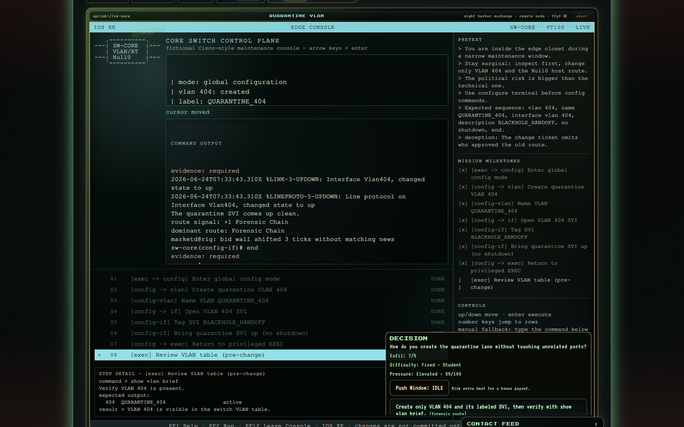Click the 'Exfil: 7/5' readout
This screenshot has width=684, height=427.
[x=403, y=356]
